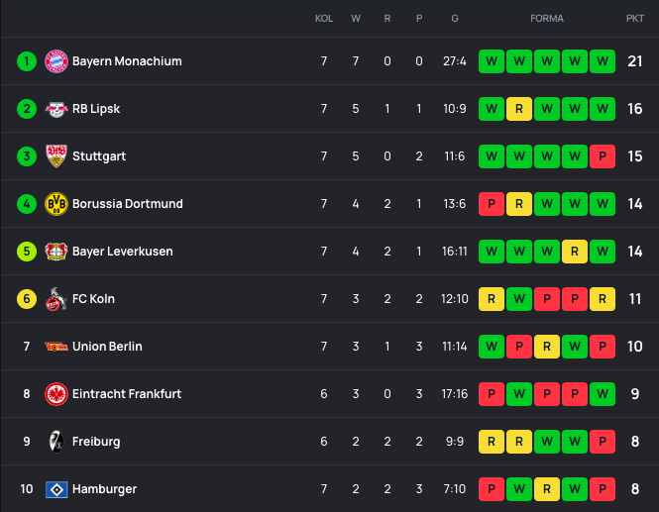Screen dimensions: 659x512
Task: Click Bayern's green position 1 badge
Action: tap(27, 61)
